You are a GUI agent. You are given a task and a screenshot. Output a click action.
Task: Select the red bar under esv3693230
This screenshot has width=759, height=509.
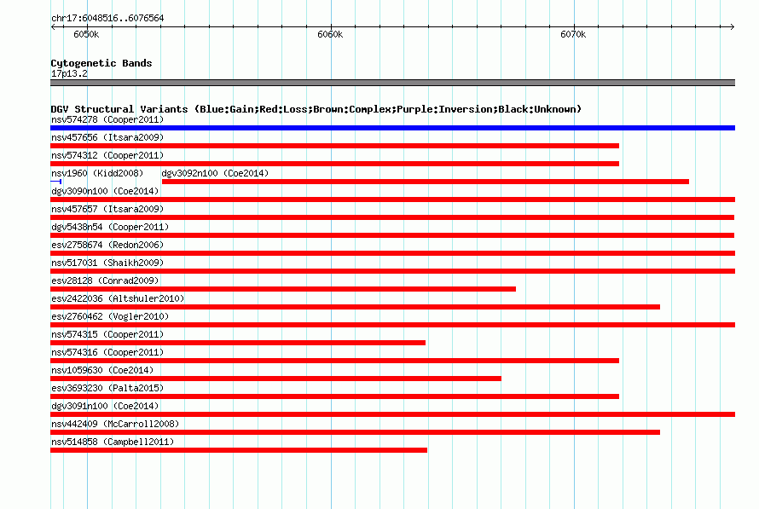click(x=334, y=396)
